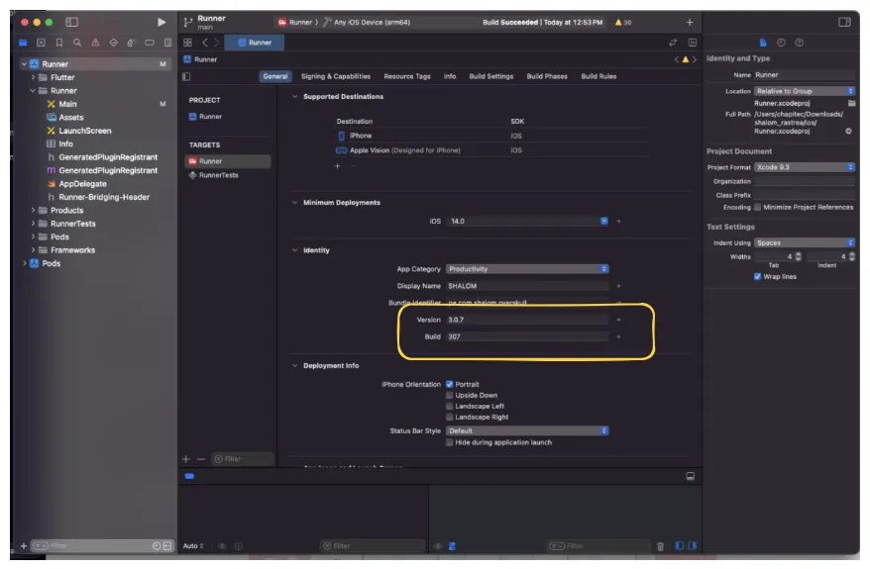Select the RunnerTests target
The image size is (870, 569).
click(x=218, y=175)
